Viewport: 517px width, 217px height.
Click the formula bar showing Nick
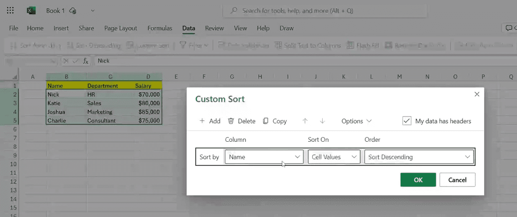(304, 61)
